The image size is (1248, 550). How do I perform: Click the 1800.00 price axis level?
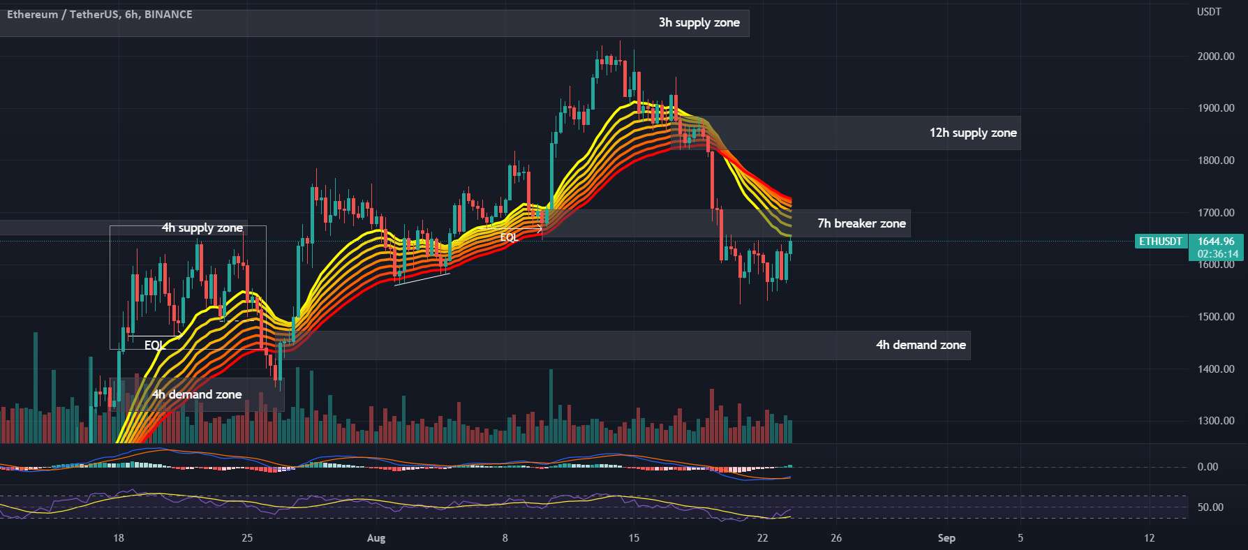coord(1216,161)
